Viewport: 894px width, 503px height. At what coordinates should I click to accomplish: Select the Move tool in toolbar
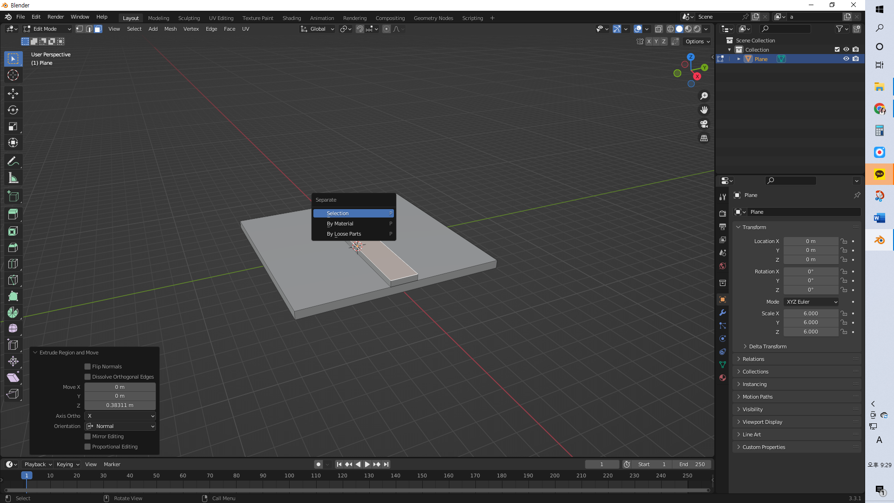13,94
